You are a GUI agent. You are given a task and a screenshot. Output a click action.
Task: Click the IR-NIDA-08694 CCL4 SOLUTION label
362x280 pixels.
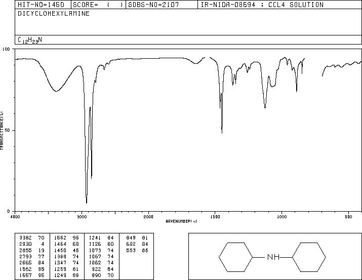pyautogui.click(x=262, y=5)
